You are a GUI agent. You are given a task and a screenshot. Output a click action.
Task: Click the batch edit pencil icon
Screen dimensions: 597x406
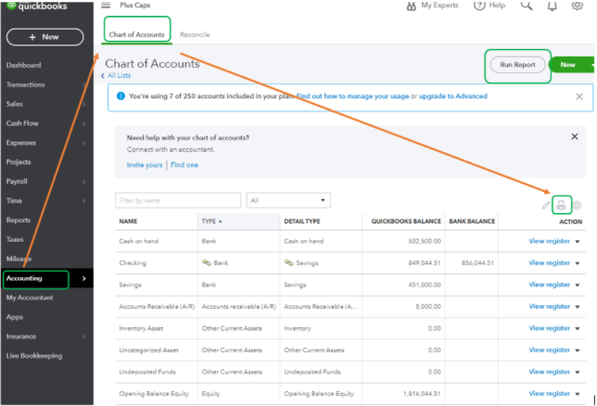546,205
